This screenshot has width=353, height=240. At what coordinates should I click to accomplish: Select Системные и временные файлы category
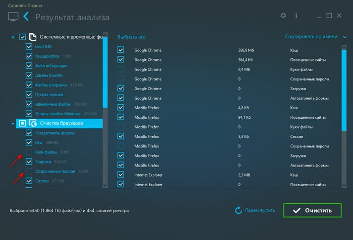point(71,37)
